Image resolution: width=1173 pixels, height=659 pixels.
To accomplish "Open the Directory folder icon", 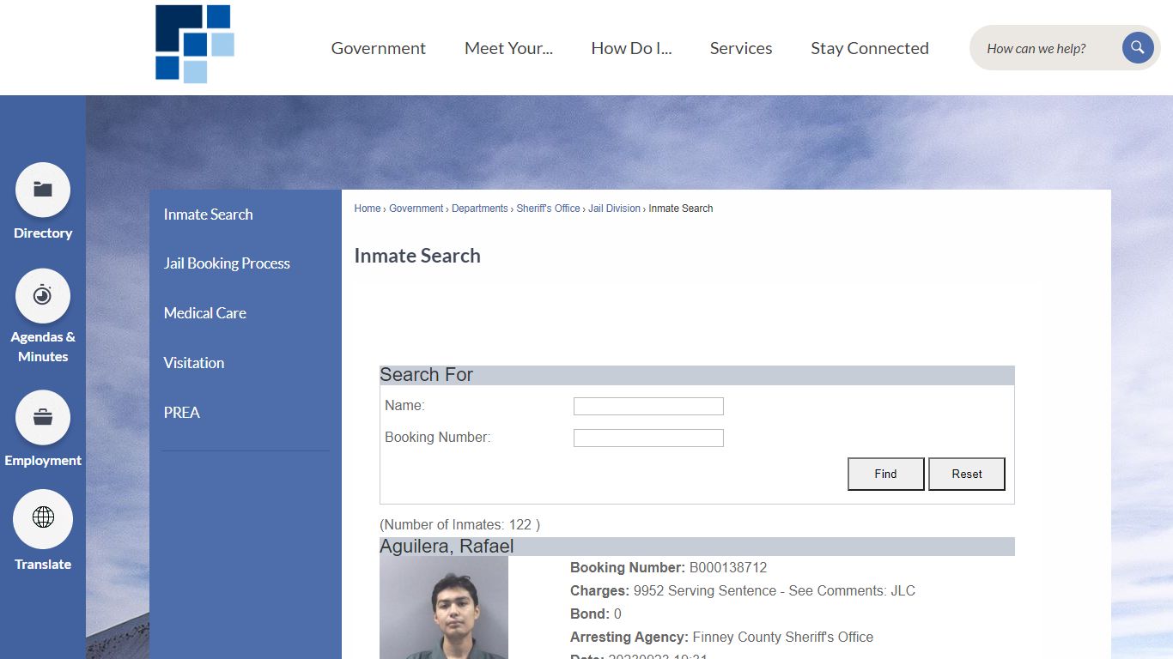I will tap(43, 190).
